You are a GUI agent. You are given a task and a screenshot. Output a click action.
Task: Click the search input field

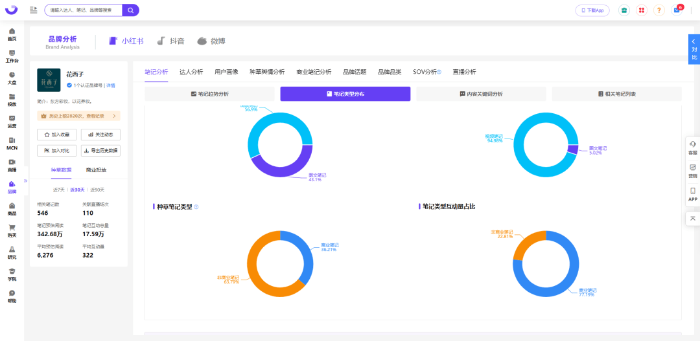click(x=84, y=10)
